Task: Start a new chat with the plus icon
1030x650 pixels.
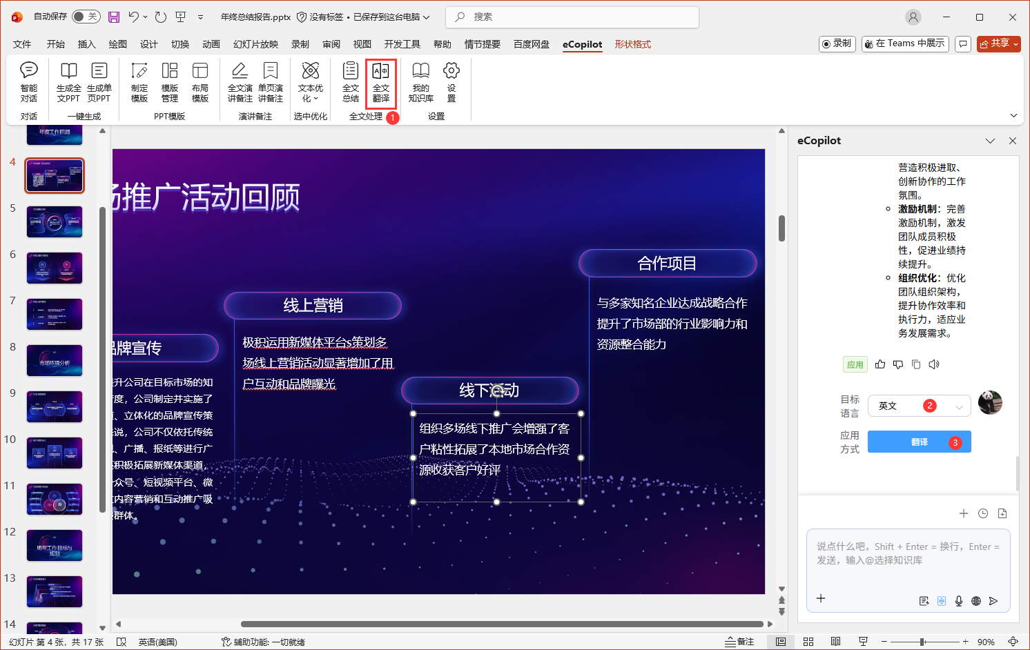Action: [964, 513]
